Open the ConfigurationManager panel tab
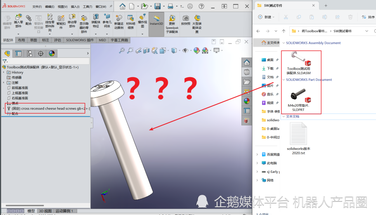This screenshot has width=376, height=215. [x=29, y=54]
